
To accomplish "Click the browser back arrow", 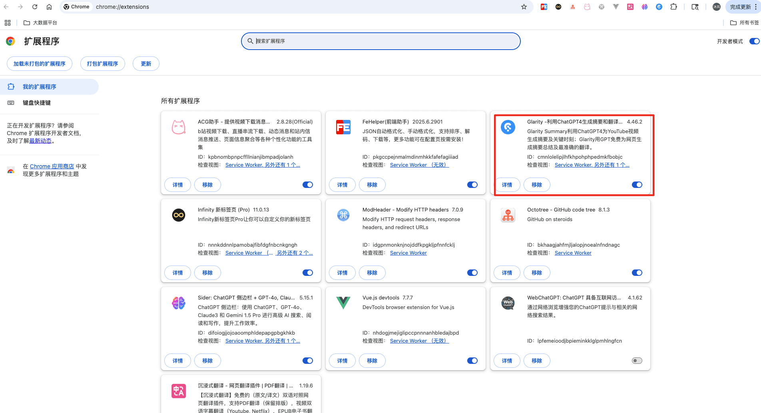I will tap(6, 7).
